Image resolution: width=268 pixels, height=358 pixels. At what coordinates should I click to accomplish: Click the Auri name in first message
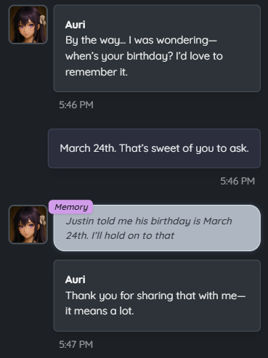pos(76,25)
